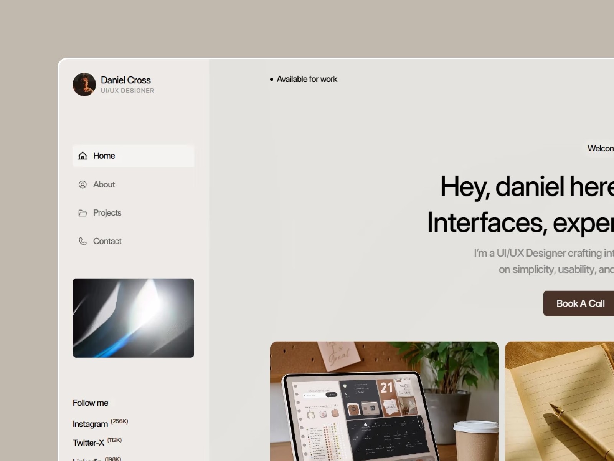Click Daniel Cross's profile avatar photo

[84, 84]
